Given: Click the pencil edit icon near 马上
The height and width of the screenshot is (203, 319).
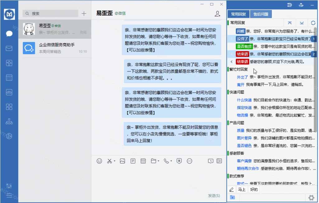Looking at the screenshot, I should pos(231,190).
